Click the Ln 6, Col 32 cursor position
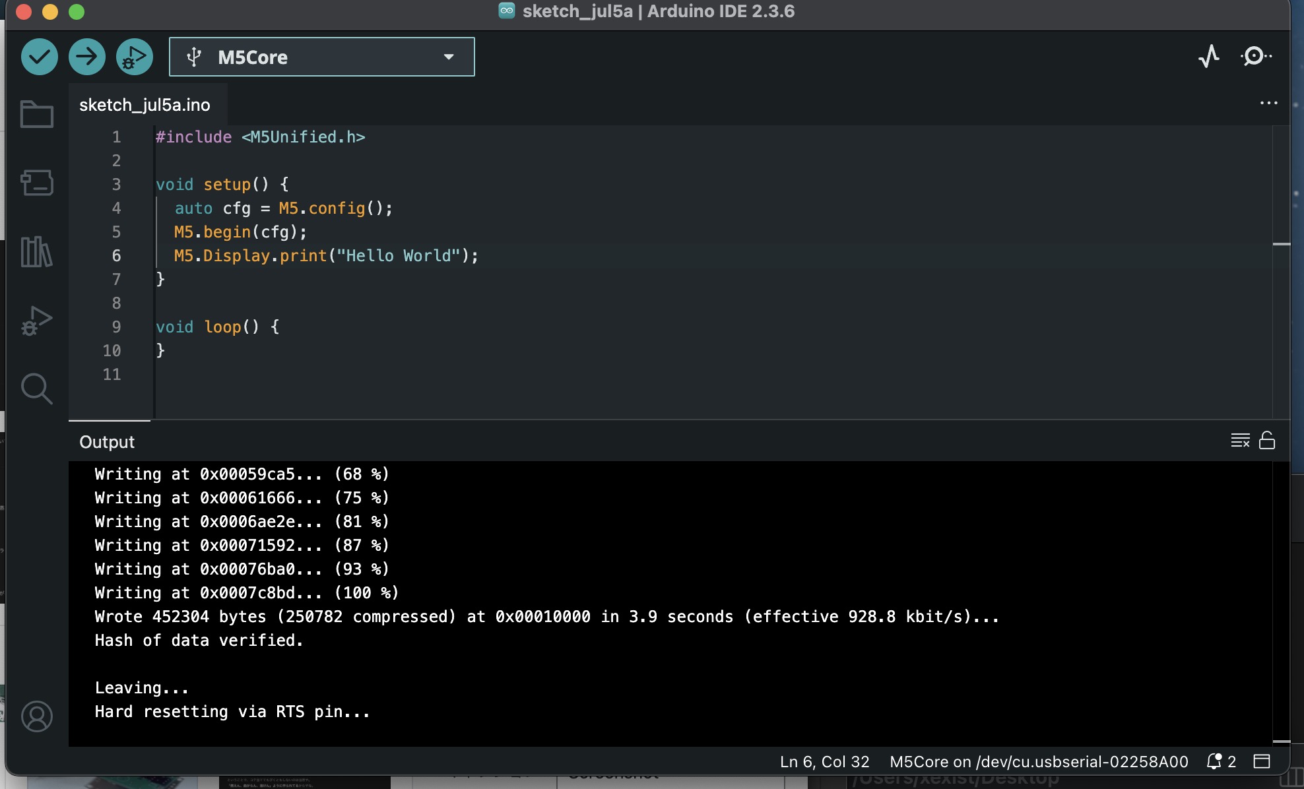Viewport: 1304px width, 789px height. (x=825, y=762)
